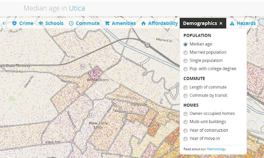Click the Yorkville label on the map
This screenshot has height=158, width=264.
[139, 105]
